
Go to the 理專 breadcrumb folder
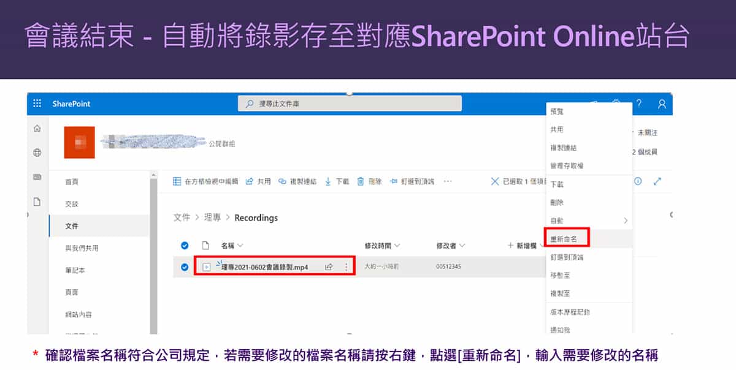click(212, 217)
